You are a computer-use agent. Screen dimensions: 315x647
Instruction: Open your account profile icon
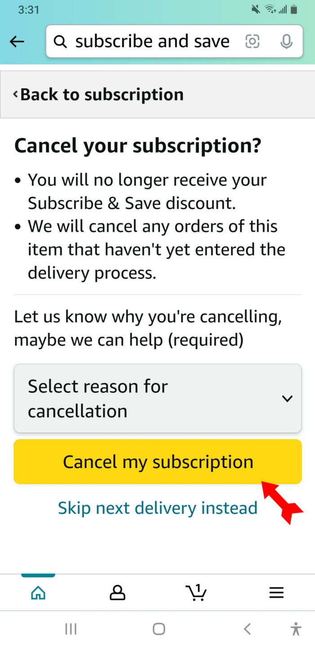[x=117, y=593]
